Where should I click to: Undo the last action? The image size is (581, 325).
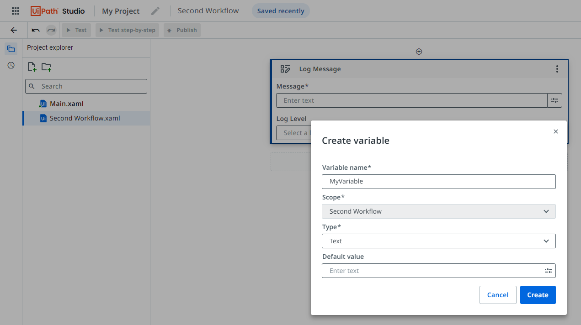36,30
